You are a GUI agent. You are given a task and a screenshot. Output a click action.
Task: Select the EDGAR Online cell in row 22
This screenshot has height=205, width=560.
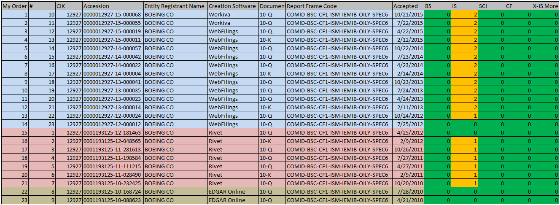(x=233, y=192)
